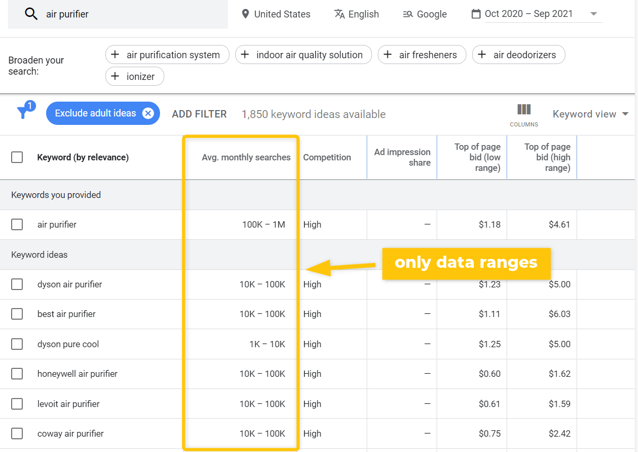Image resolution: width=638 pixels, height=452 pixels.
Task: Click the 'dyson pure cool' keyword text
Action: point(68,344)
